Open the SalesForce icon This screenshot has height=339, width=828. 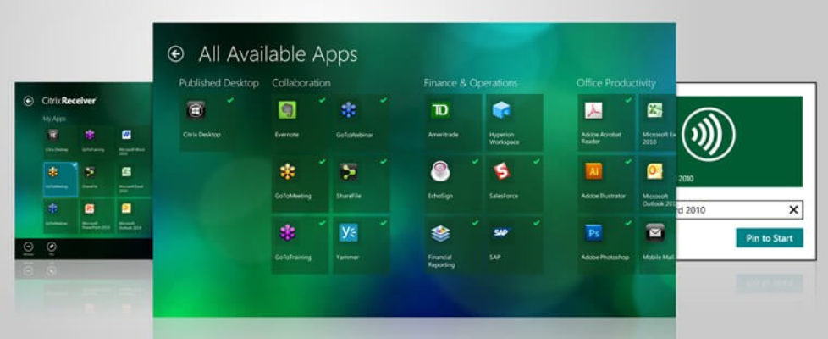point(502,171)
